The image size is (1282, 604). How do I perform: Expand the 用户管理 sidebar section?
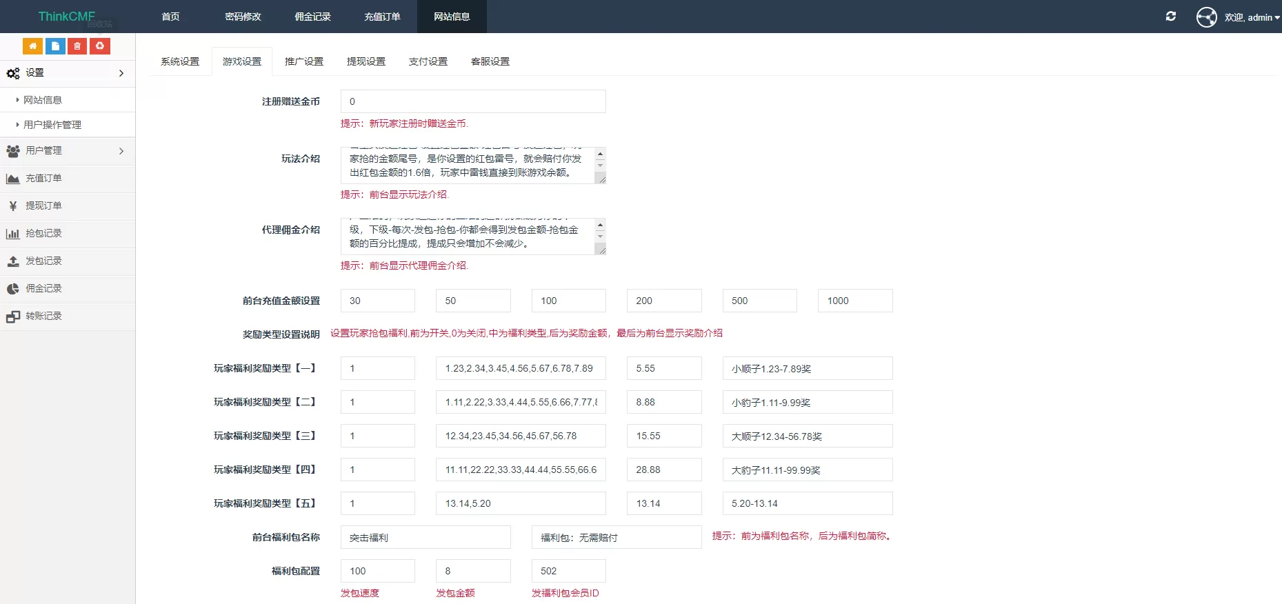click(67, 151)
